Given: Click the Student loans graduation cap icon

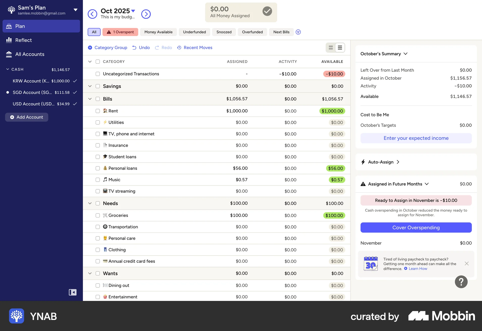Looking at the screenshot, I should coord(105,156).
